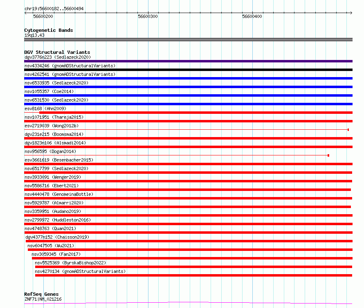Click the red end marker of esv2719039
The width and height of the screenshot is (364, 308).
pyautogui.click(x=348, y=130)
